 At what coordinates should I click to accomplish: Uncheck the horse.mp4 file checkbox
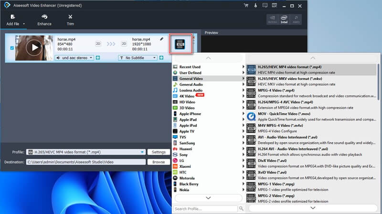point(12,47)
